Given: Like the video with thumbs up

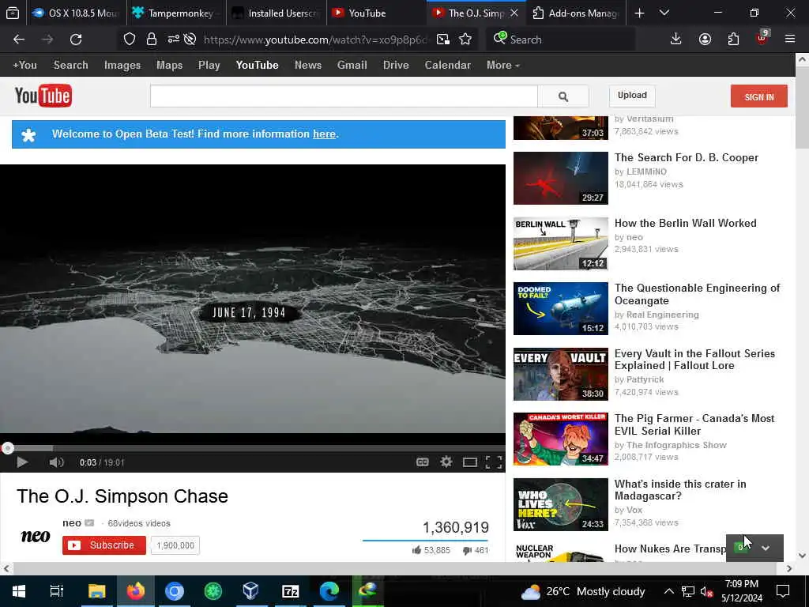Looking at the screenshot, I should 416,550.
